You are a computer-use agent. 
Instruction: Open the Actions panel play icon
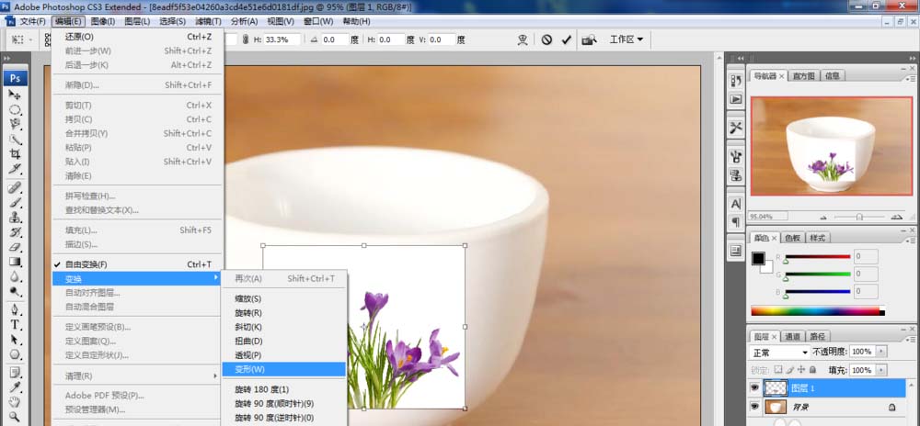pyautogui.click(x=736, y=99)
